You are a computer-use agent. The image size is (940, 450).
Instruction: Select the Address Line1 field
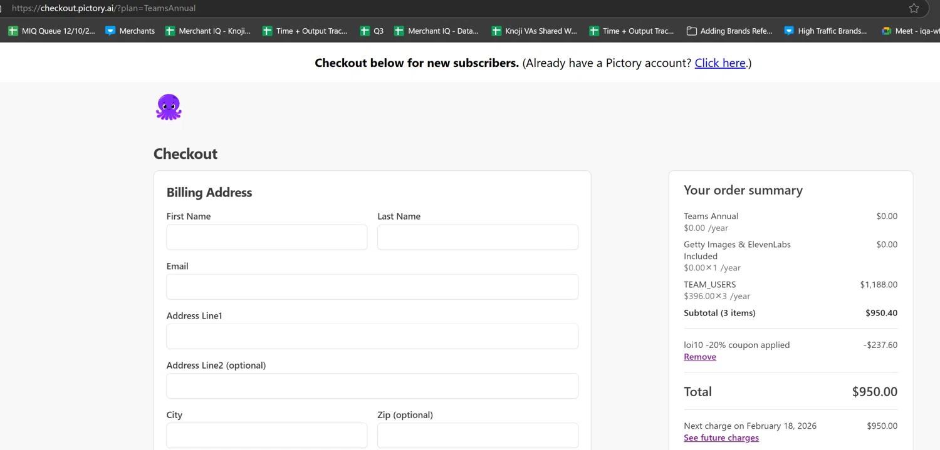coord(372,336)
